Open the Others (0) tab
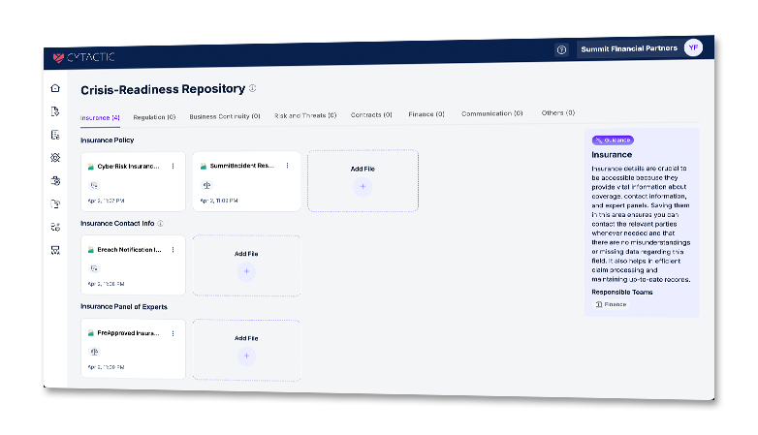 [558, 113]
